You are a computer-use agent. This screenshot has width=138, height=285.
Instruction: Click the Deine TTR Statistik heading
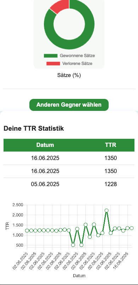[34, 129]
